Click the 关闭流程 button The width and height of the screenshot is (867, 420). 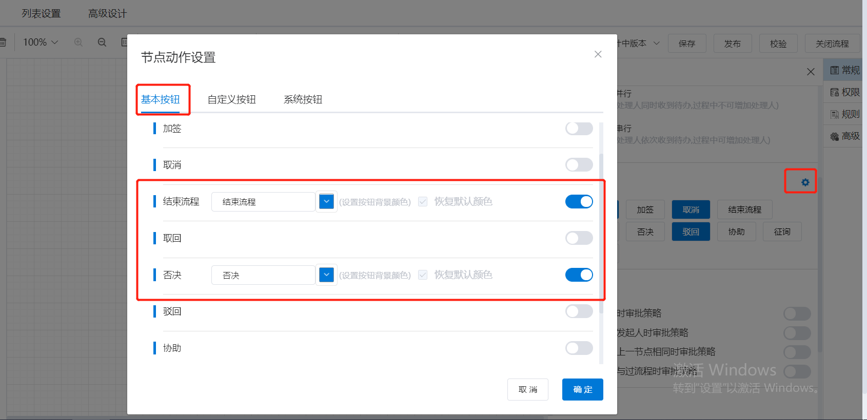click(x=832, y=44)
